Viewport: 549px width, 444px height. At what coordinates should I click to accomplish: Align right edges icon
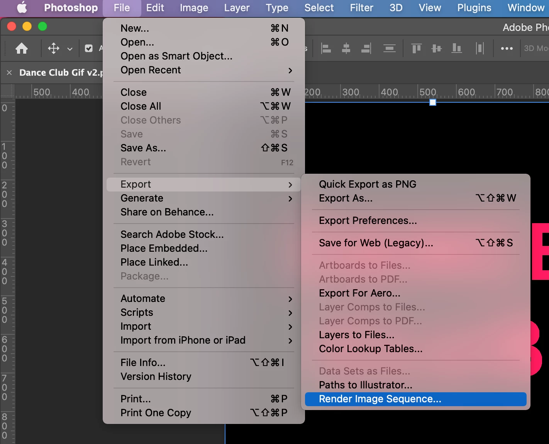366,48
